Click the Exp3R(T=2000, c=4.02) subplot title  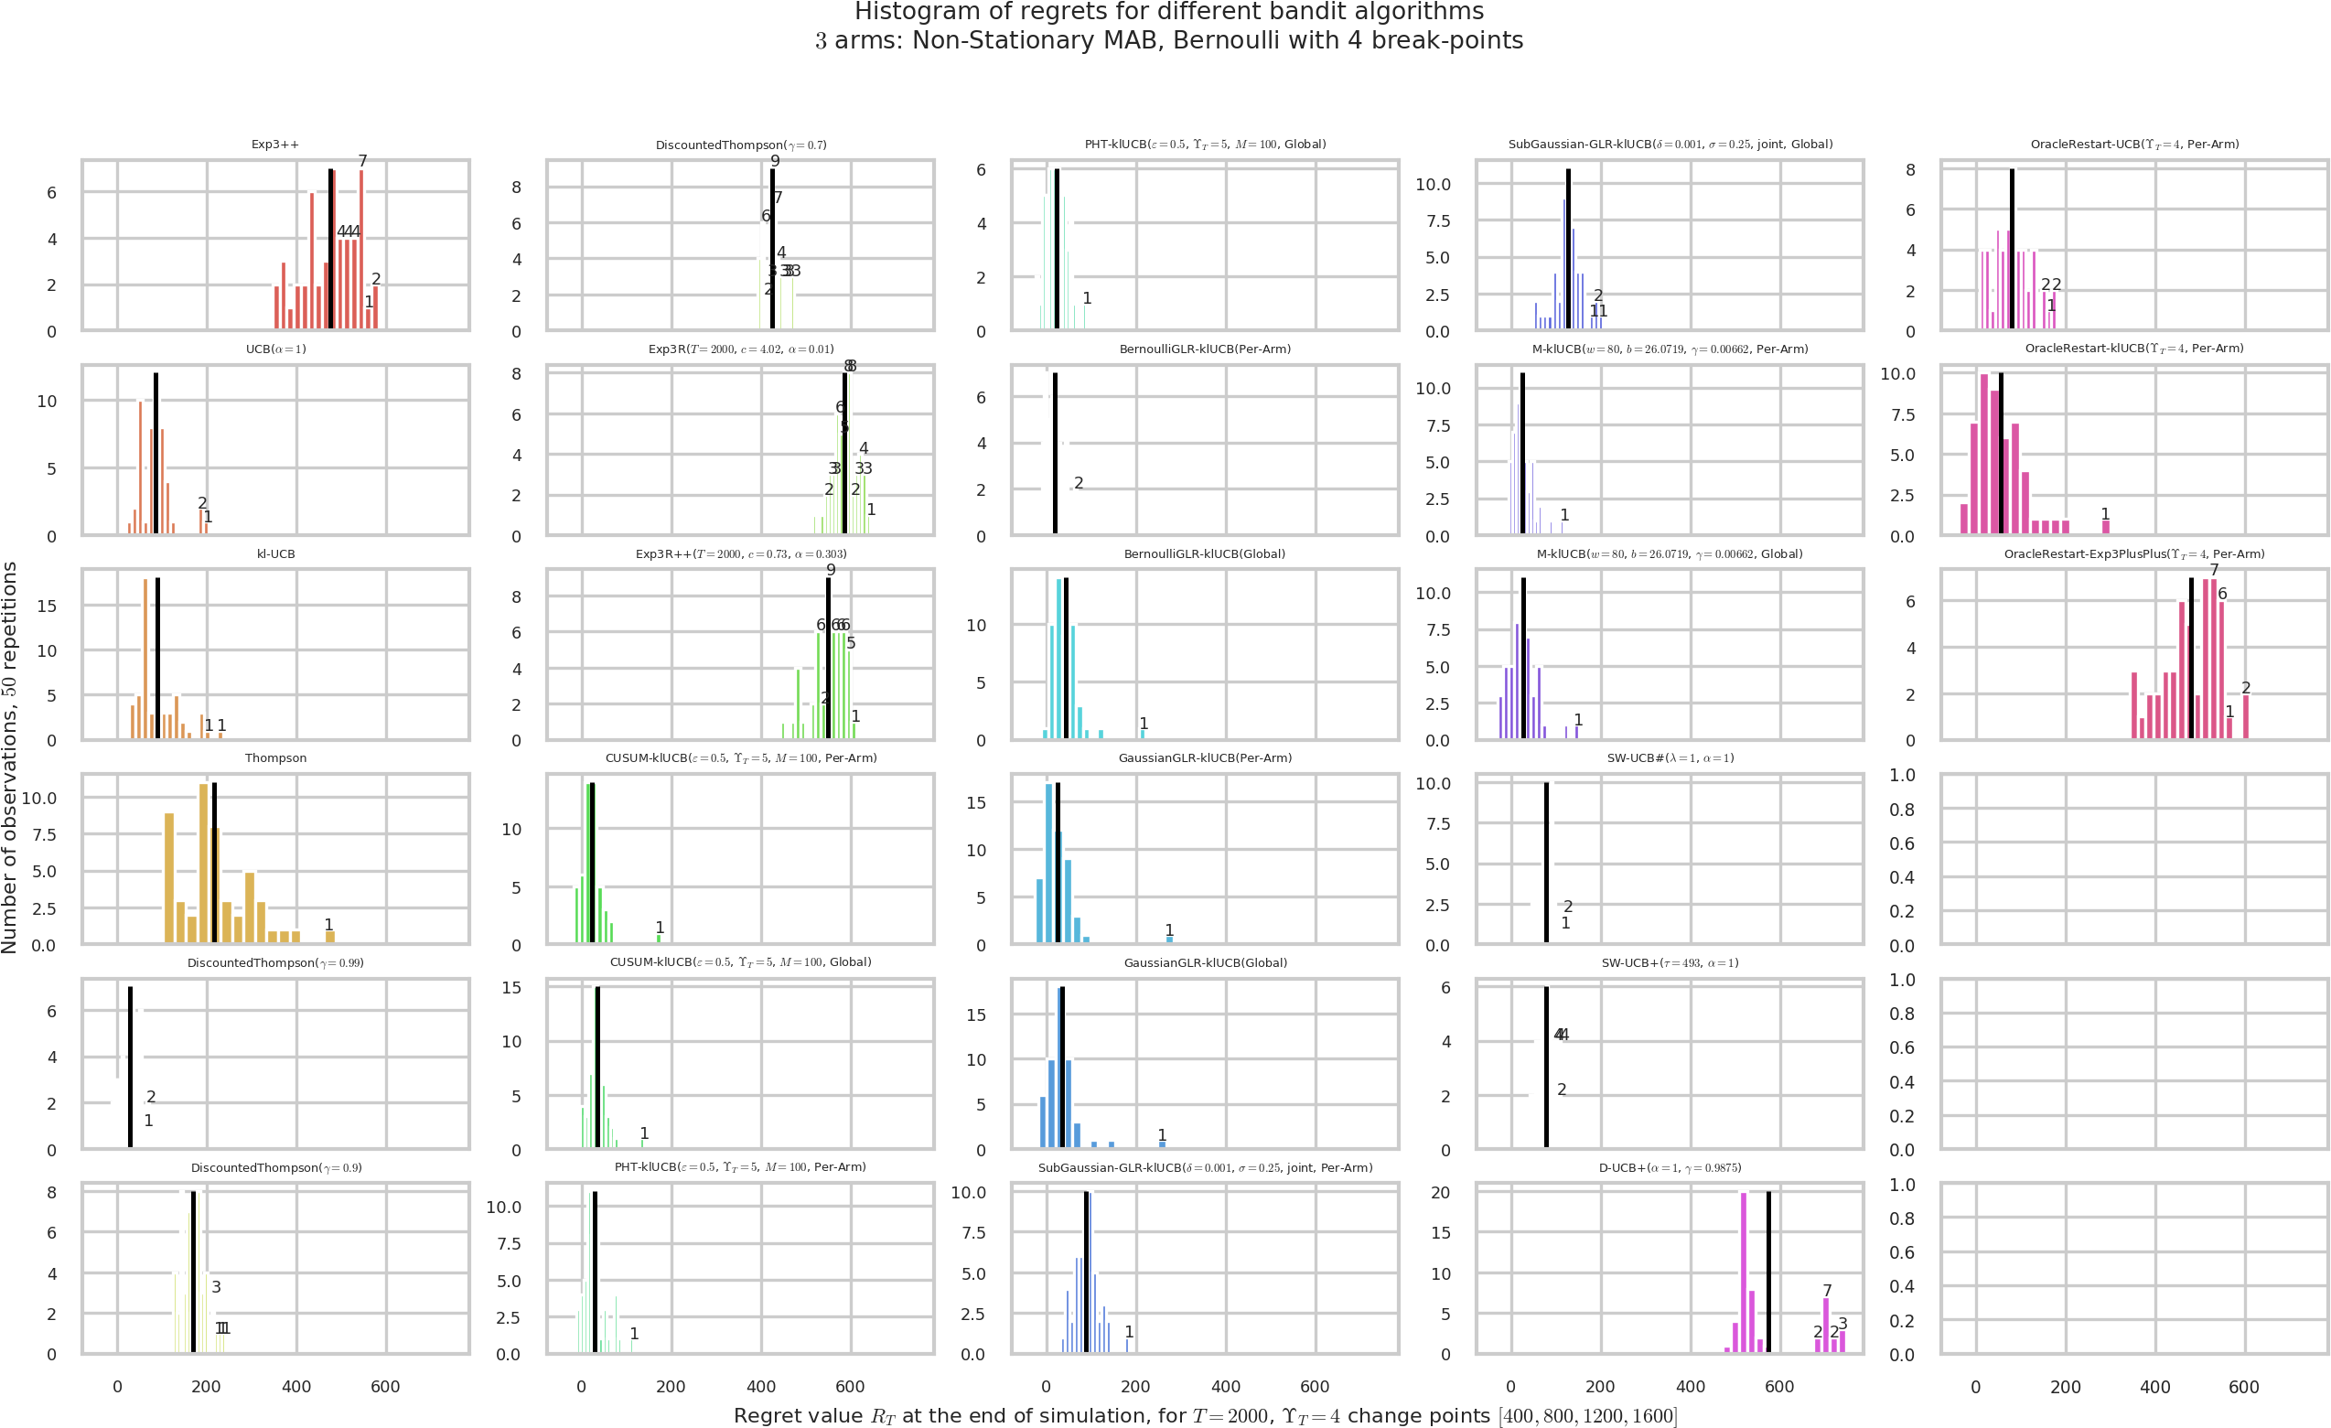click(741, 349)
